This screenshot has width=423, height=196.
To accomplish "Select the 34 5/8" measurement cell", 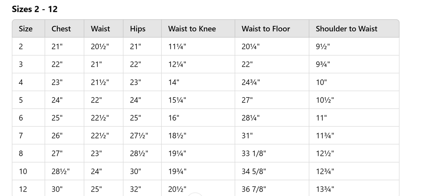I will point(254,171).
